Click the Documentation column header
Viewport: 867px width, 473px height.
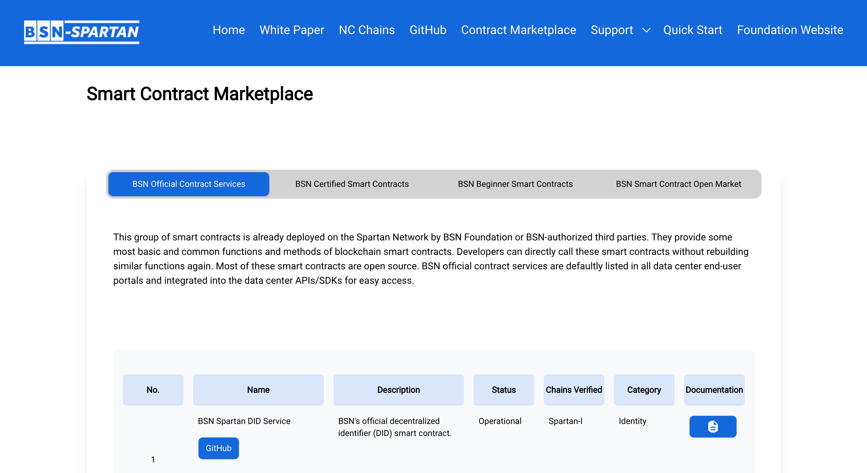pyautogui.click(x=714, y=390)
